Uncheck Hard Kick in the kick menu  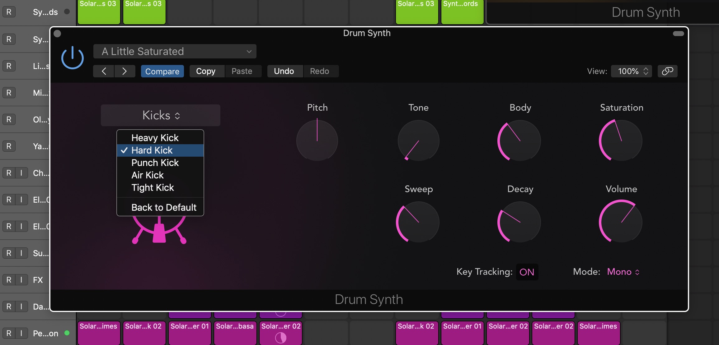click(x=152, y=150)
